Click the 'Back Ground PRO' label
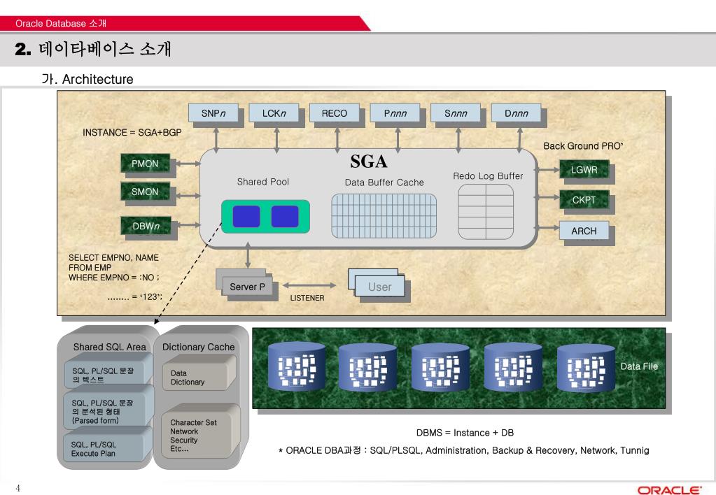Image resolution: width=716 pixels, height=495 pixels. point(583,146)
